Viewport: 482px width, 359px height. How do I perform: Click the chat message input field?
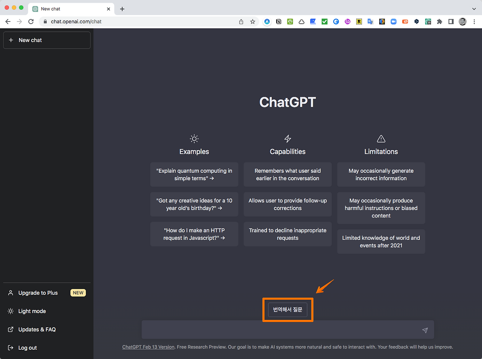[288, 330]
